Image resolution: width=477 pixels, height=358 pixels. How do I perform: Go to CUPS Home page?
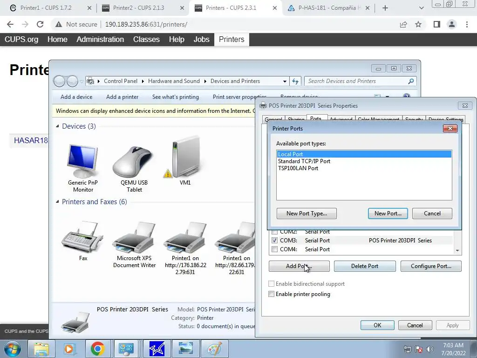57,39
